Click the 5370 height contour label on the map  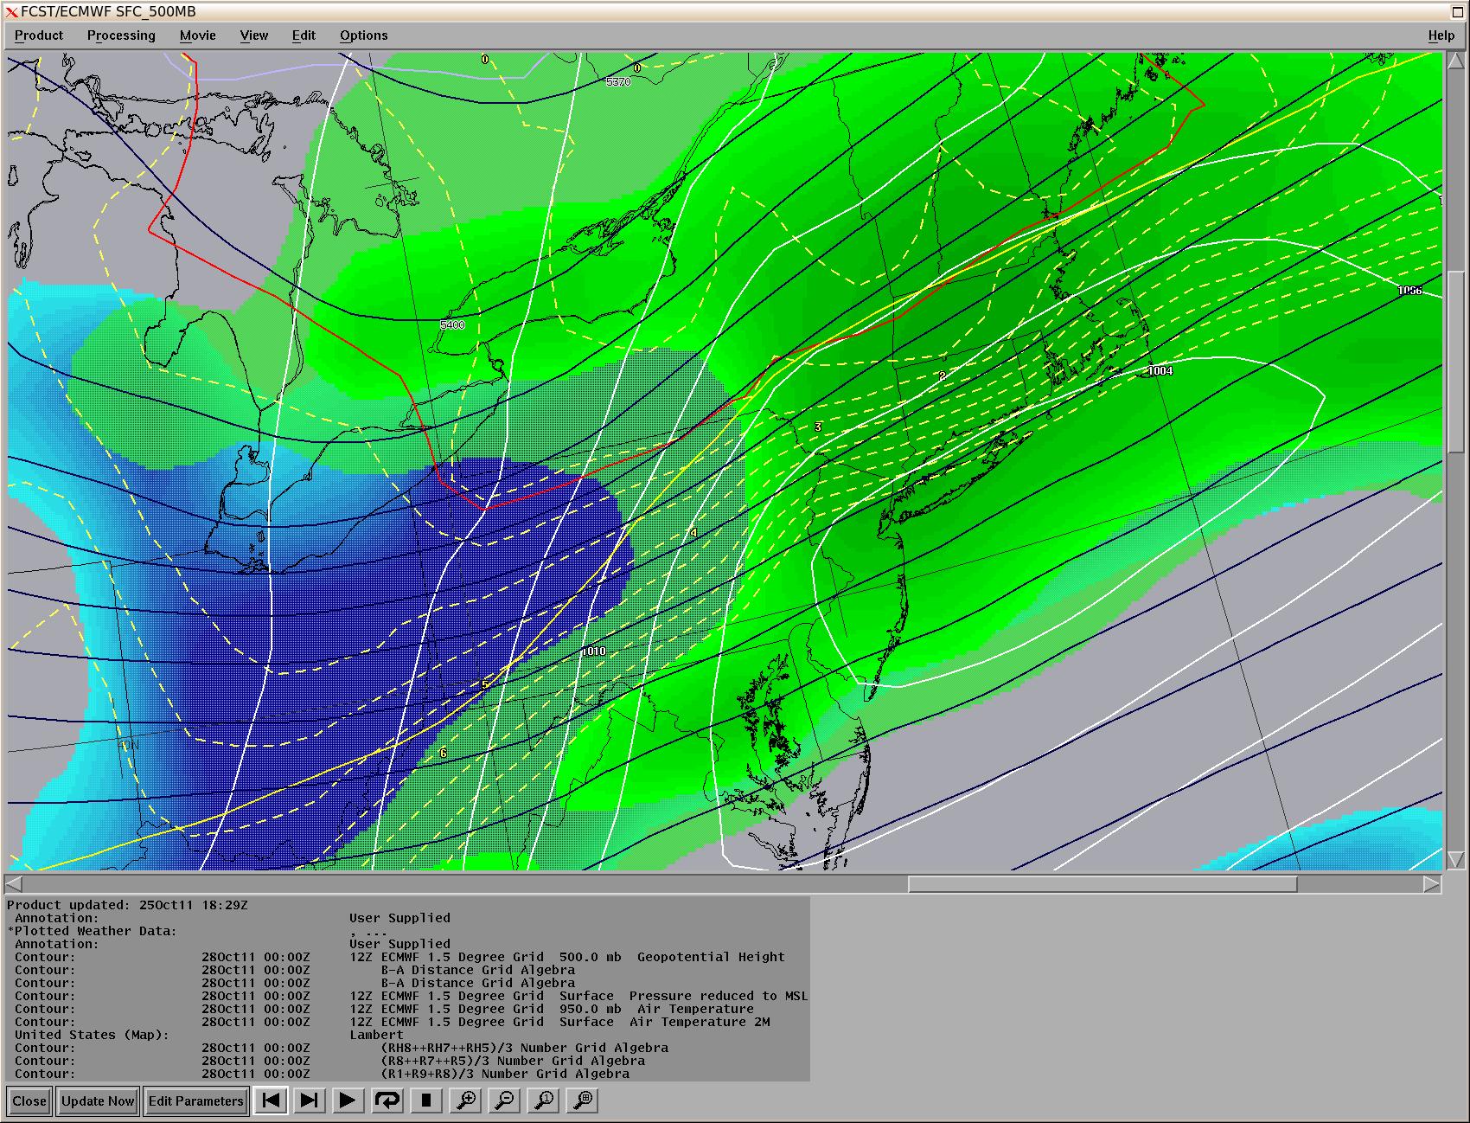point(618,81)
